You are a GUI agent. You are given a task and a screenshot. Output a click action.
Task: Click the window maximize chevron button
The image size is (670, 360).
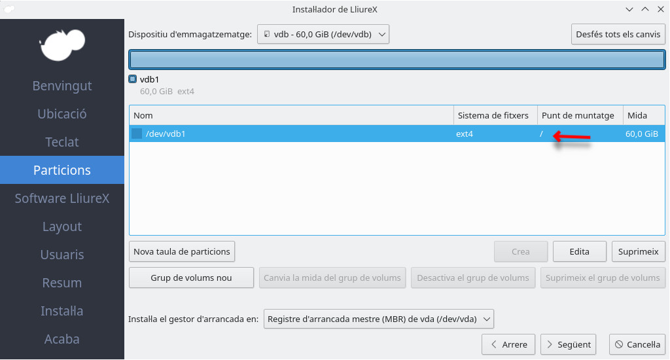645,9
